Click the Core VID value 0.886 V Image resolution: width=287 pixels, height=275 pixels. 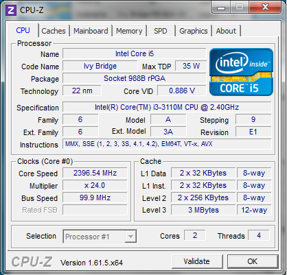(x=182, y=91)
